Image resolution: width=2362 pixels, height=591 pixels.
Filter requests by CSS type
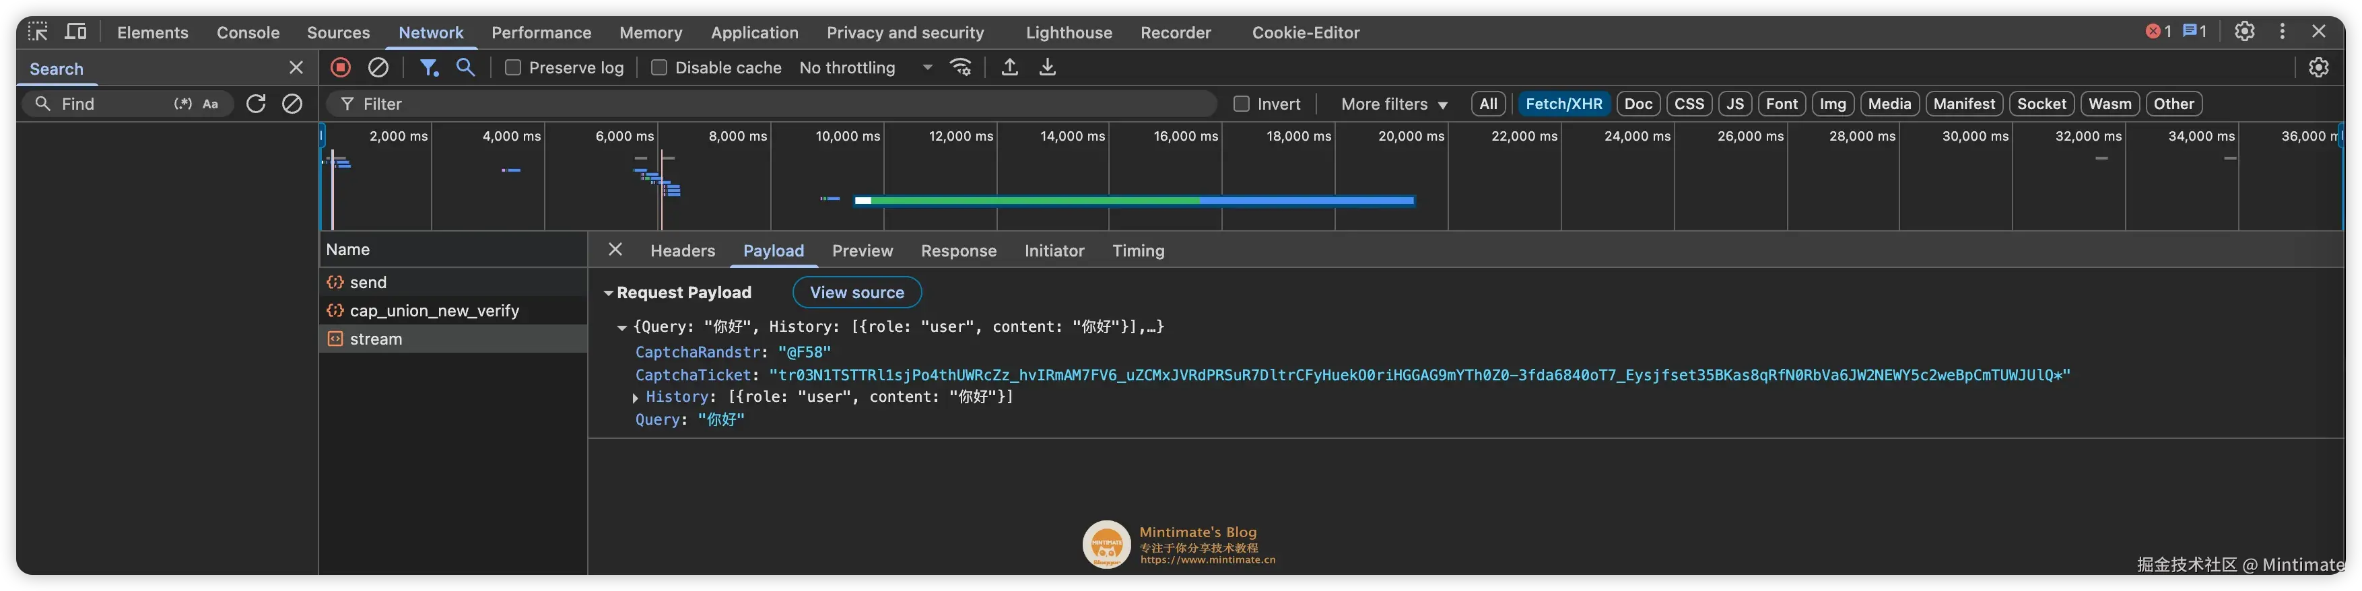[x=1688, y=104]
